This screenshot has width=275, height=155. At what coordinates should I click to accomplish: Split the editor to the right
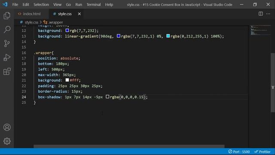point(261,14)
